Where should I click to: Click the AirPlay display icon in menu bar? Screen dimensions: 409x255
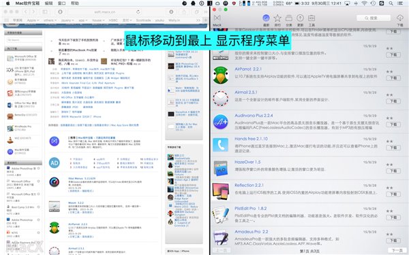(347, 3)
